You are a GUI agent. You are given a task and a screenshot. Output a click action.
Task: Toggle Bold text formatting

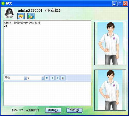[x=47, y=78]
